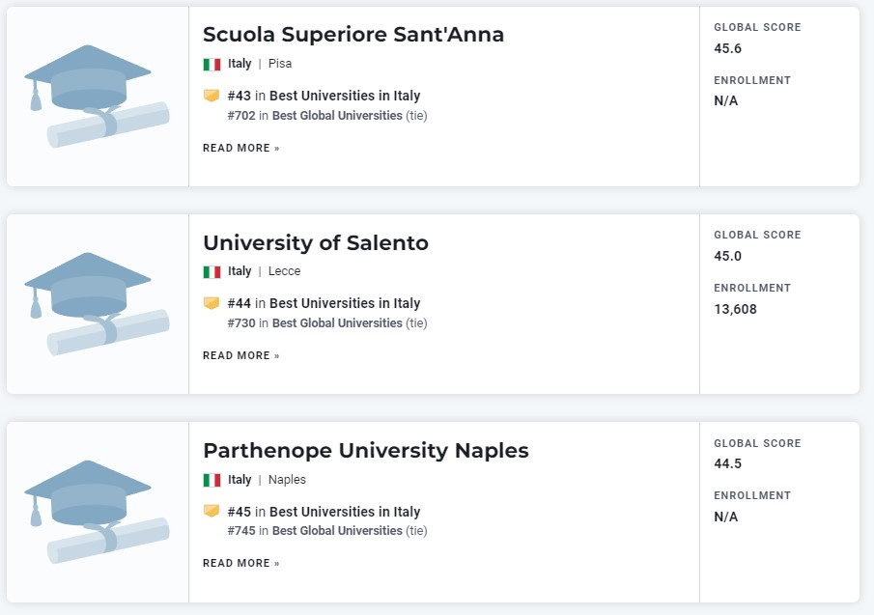Open Parthenope University Naples title link
This screenshot has height=615, width=874.
pos(366,451)
